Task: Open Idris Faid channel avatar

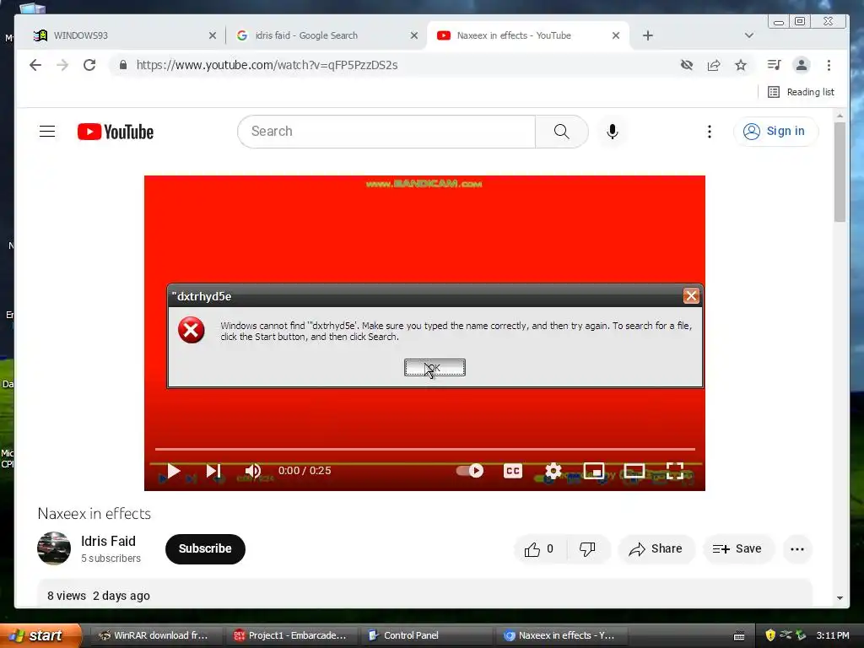Action: point(54,548)
